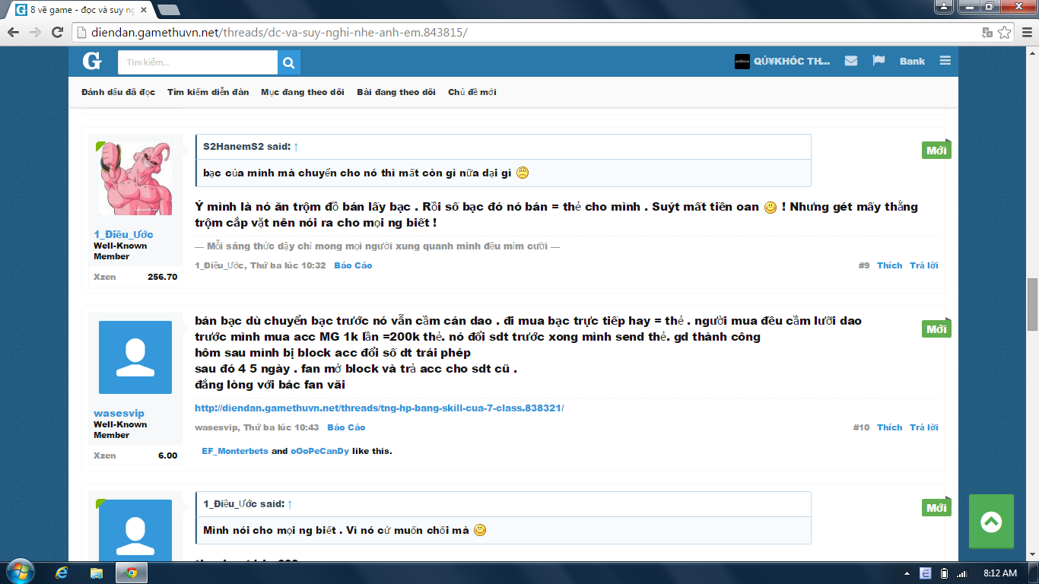
Task: Open EF_Monterbets profile link
Action: (x=235, y=451)
